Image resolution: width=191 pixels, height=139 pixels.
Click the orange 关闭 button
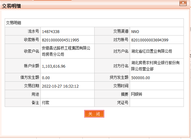(x=94, y=114)
